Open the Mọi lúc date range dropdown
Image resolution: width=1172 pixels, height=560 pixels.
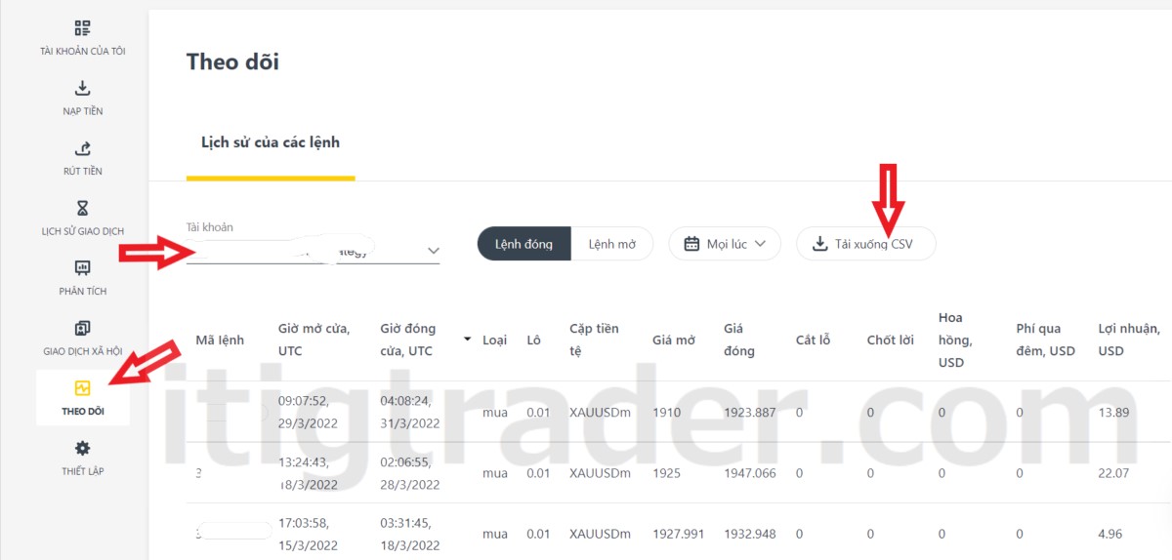click(x=725, y=244)
